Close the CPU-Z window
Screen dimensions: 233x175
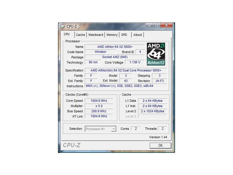pos(166,25)
